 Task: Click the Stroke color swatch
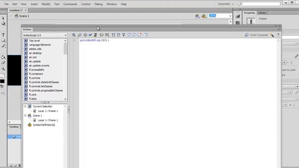[2, 76]
